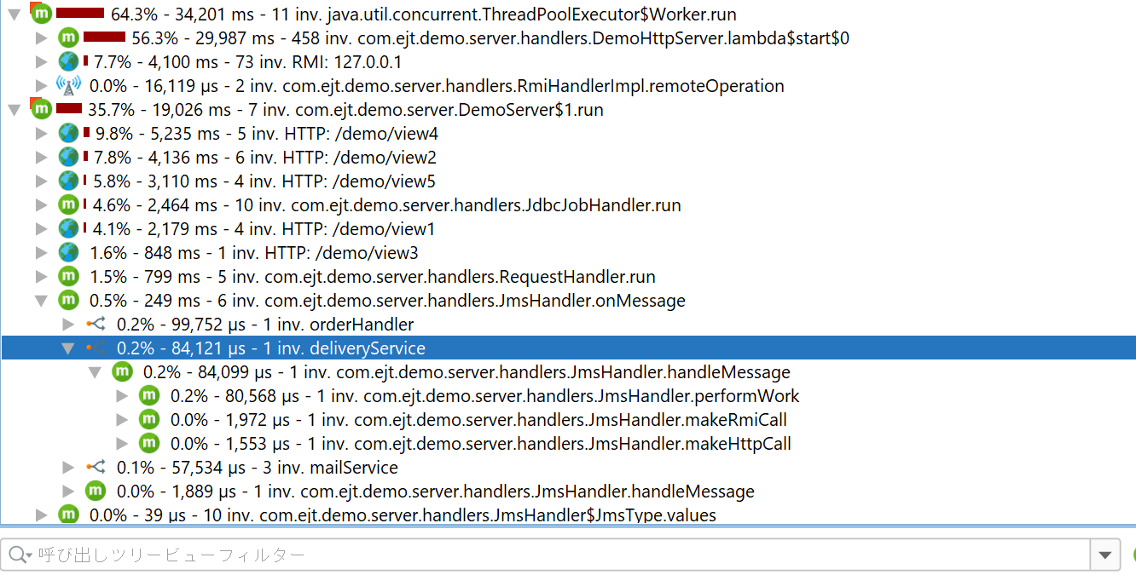Select 'RequestHandler.run' row text
This screenshot has height=575, width=1136.
coord(373,277)
